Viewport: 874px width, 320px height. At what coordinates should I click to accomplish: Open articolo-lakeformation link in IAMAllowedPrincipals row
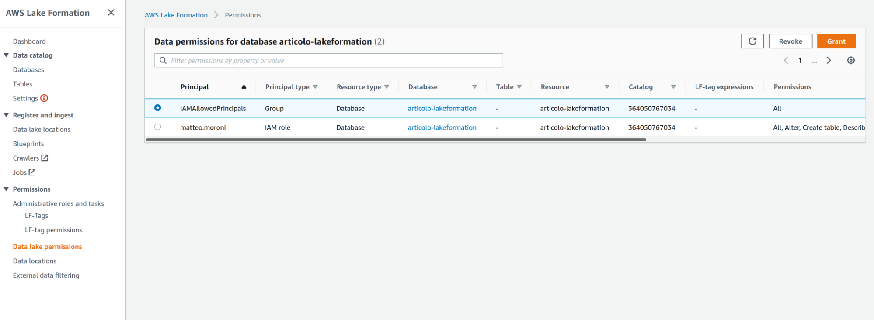[x=442, y=108]
